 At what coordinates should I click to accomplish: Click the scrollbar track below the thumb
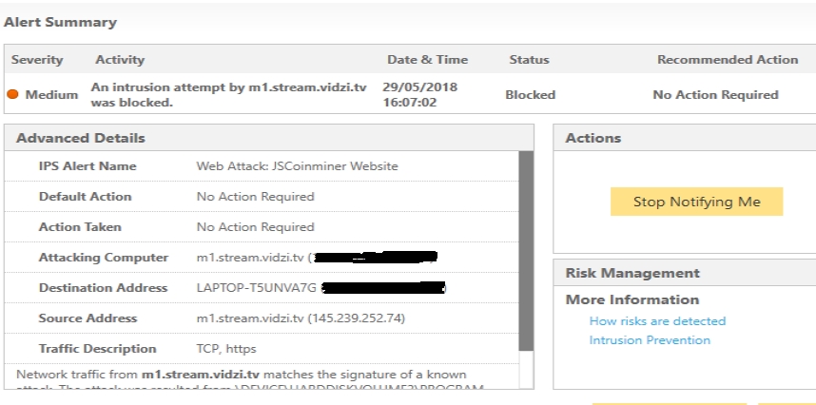526,369
